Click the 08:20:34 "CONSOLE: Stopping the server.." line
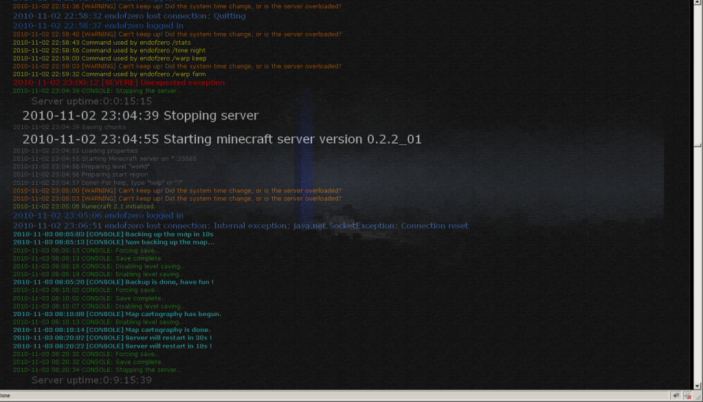Viewport: 703px width, 402px height. point(97,370)
